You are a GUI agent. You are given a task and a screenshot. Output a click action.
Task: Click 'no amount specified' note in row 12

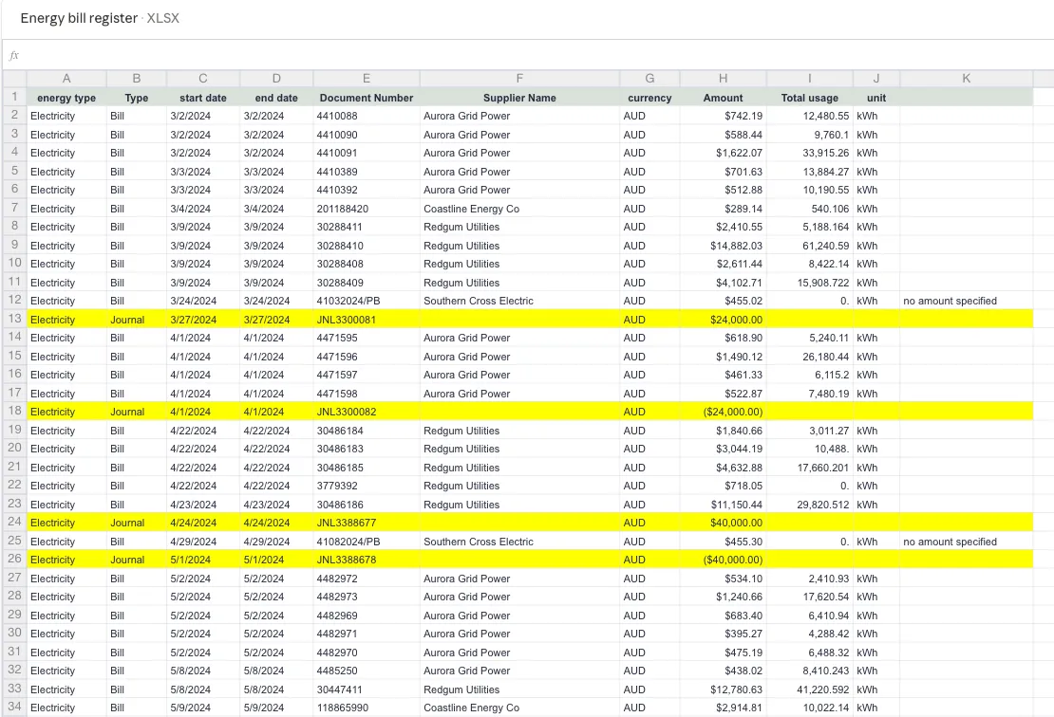coord(966,301)
